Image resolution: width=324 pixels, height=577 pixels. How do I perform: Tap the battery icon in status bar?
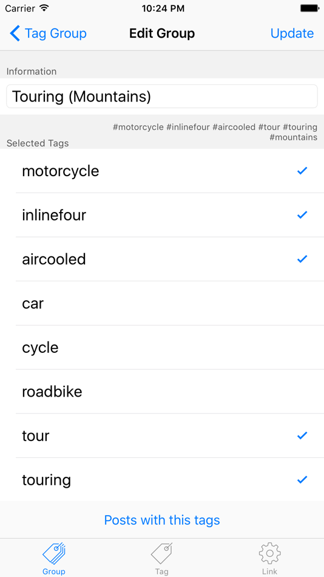click(x=309, y=8)
